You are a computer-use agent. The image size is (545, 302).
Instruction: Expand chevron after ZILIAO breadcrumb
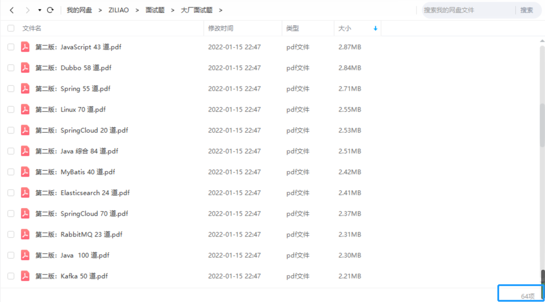[x=137, y=10]
